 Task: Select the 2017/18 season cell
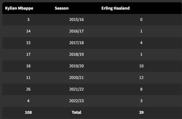(x=76, y=43)
